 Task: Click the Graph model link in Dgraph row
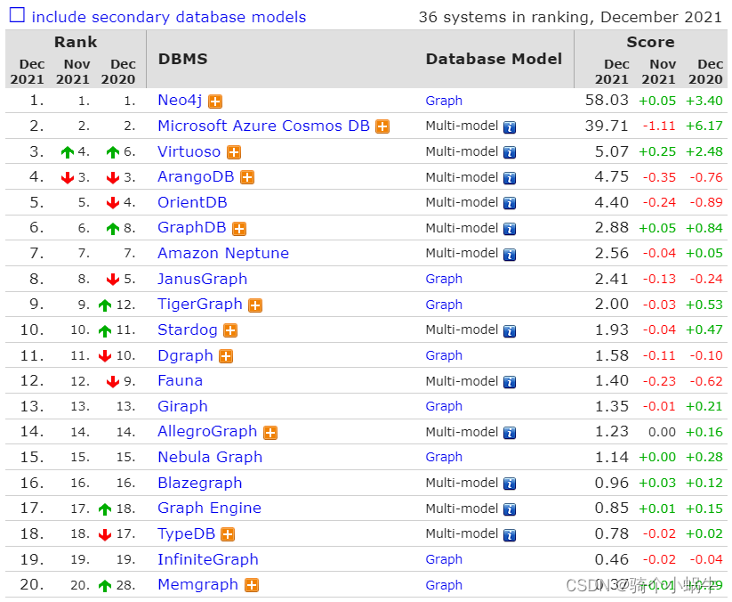click(x=444, y=355)
